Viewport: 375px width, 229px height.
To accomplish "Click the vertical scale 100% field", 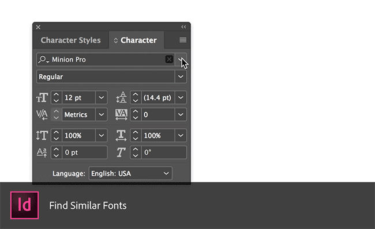I will point(78,135).
